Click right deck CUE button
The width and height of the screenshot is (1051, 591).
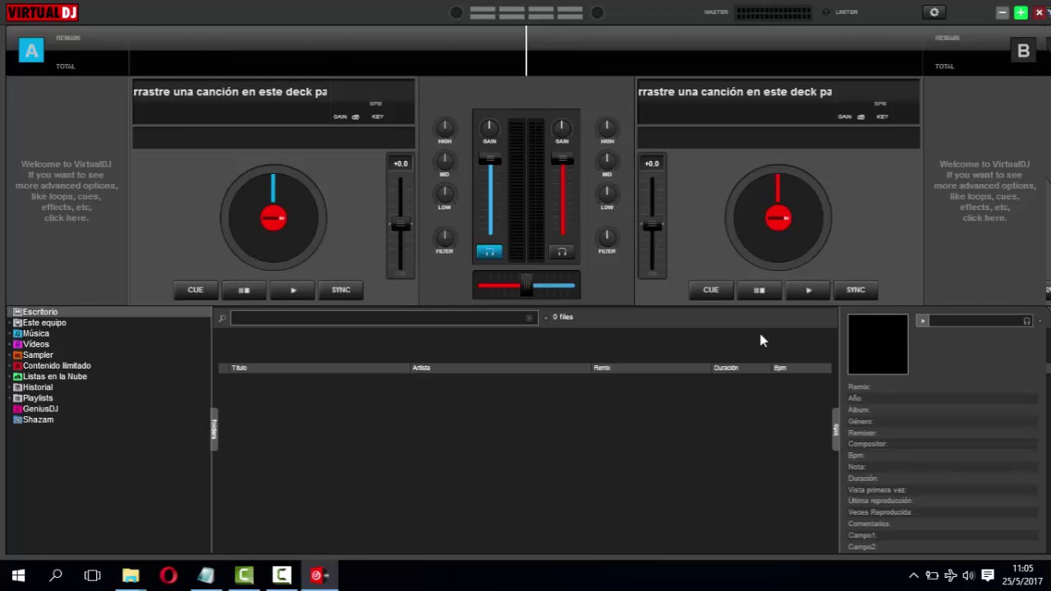point(711,290)
